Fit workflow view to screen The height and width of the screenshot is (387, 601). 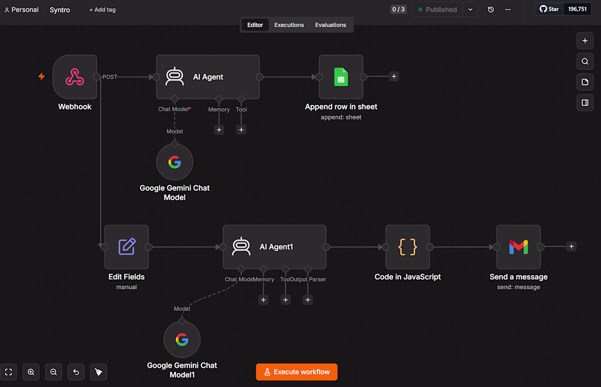[x=8, y=372]
